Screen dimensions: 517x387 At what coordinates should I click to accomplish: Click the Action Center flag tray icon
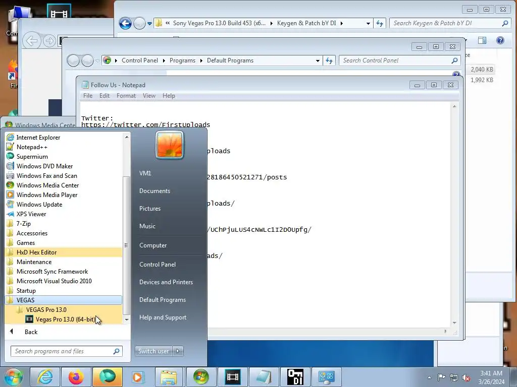pos(441,377)
